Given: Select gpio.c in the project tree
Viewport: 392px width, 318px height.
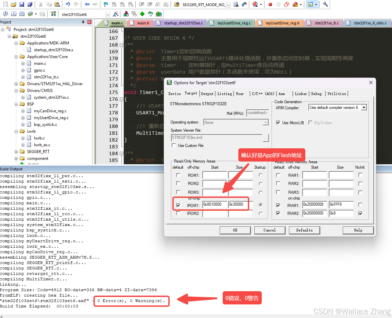Looking at the screenshot, I should [39, 70].
